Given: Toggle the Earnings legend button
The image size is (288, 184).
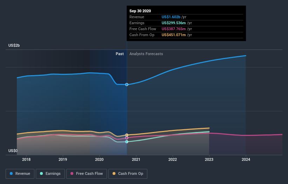Looking at the screenshot, I should tap(50, 174).
